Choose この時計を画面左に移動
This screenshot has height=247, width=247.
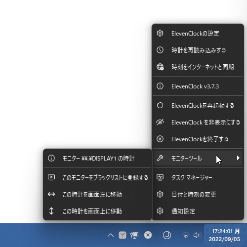tap(97, 194)
